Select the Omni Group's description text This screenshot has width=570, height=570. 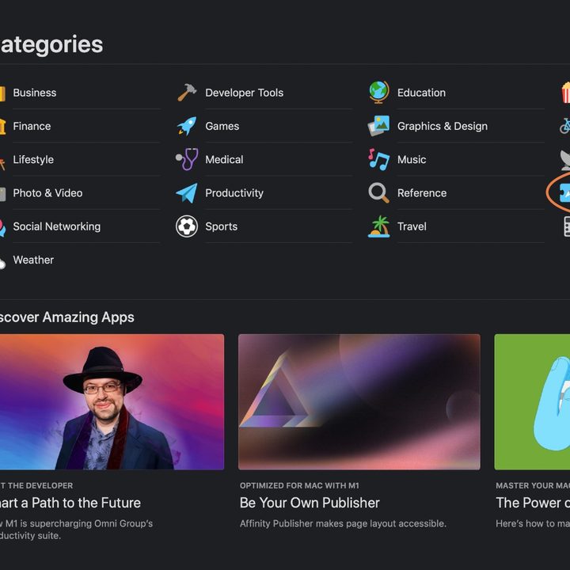[76, 530]
